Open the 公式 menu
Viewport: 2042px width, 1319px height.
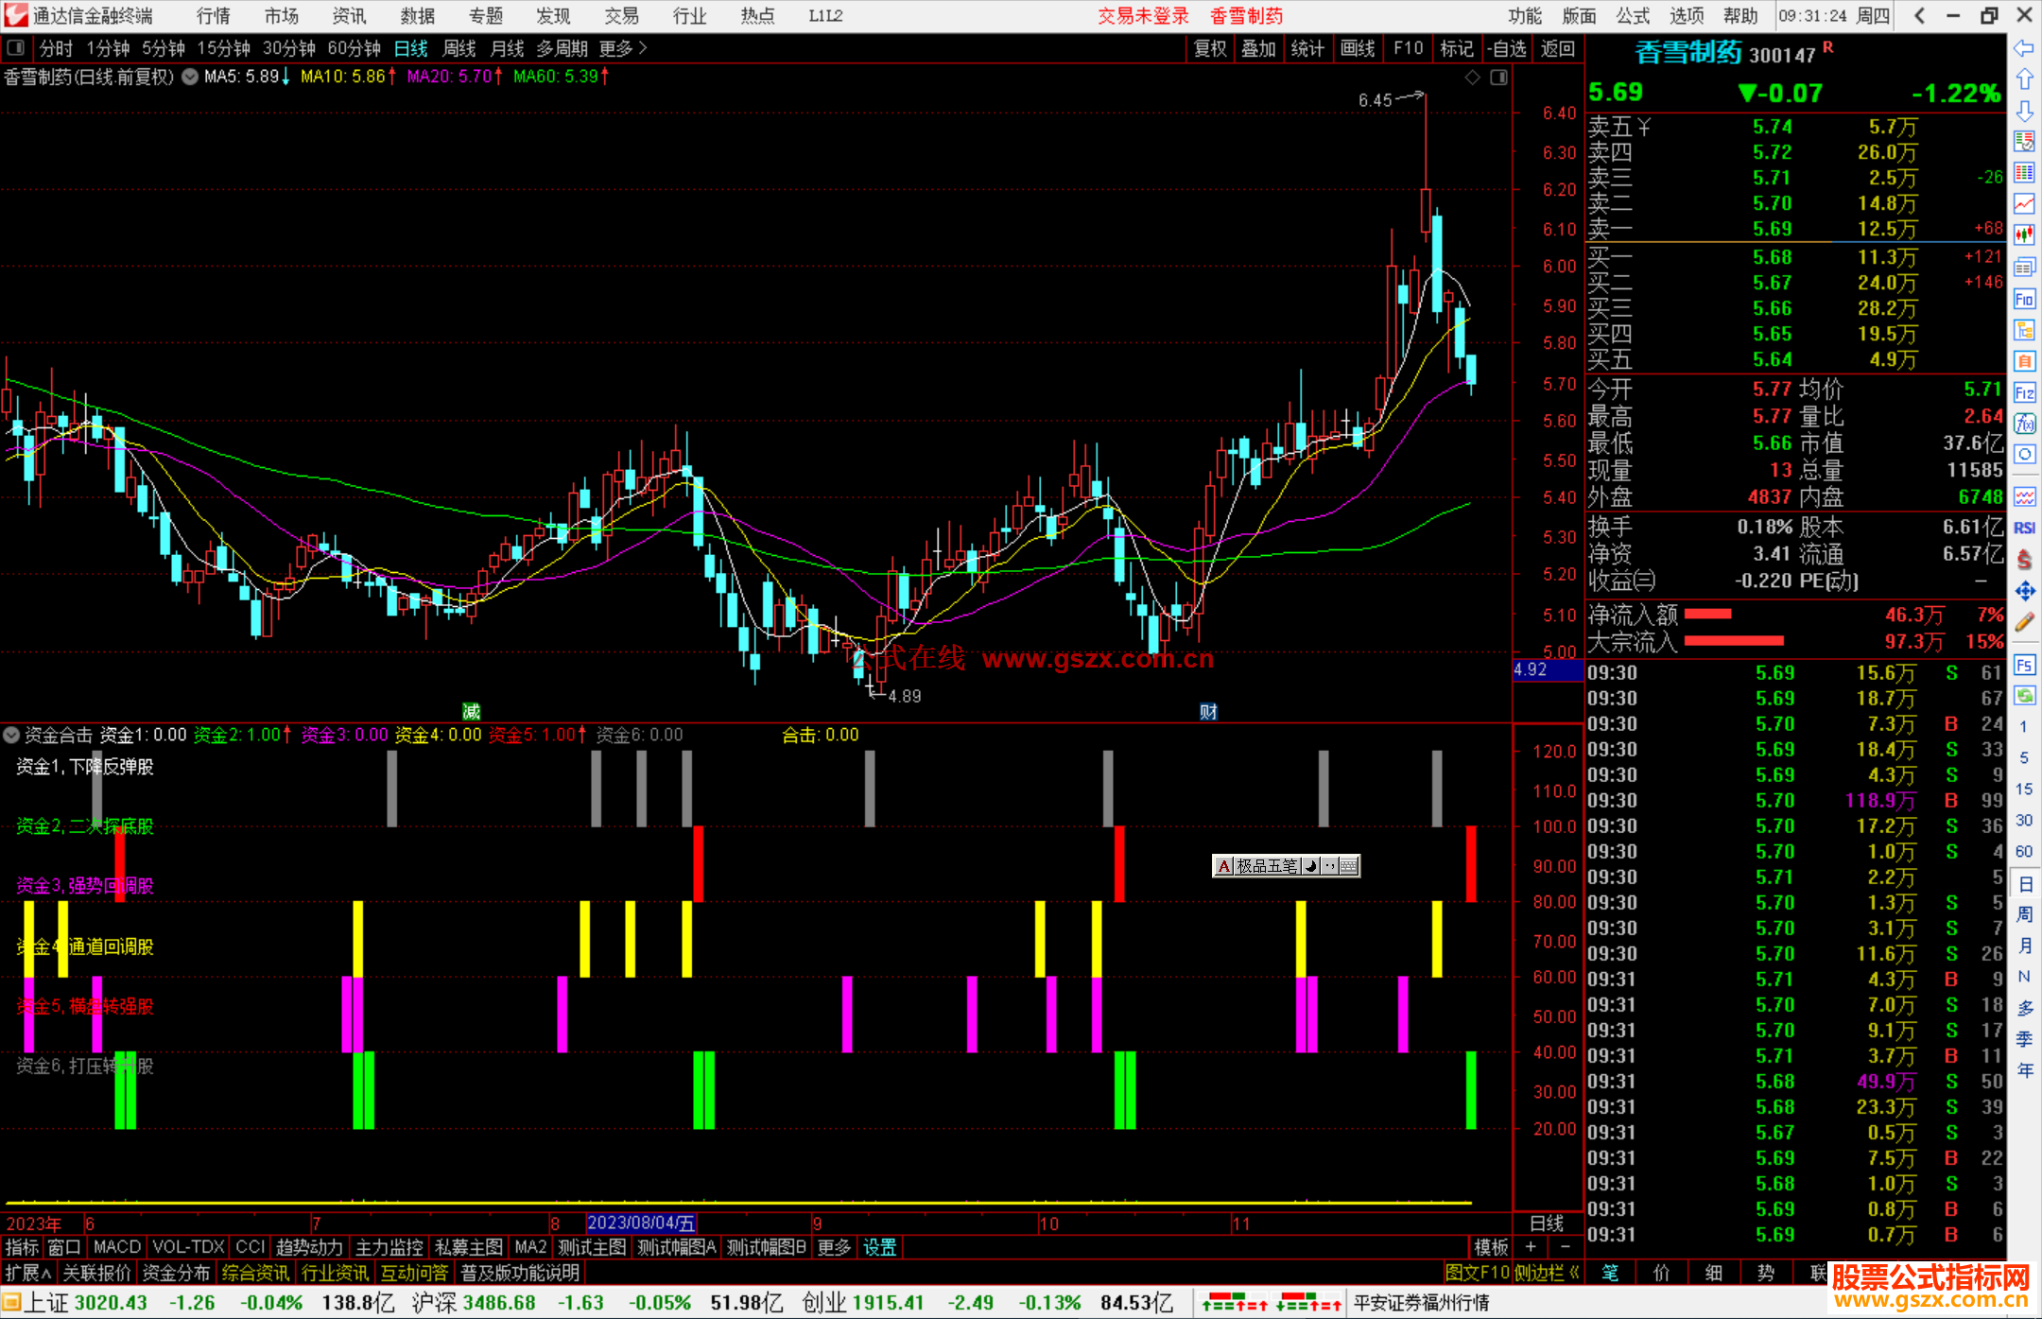pos(1633,15)
